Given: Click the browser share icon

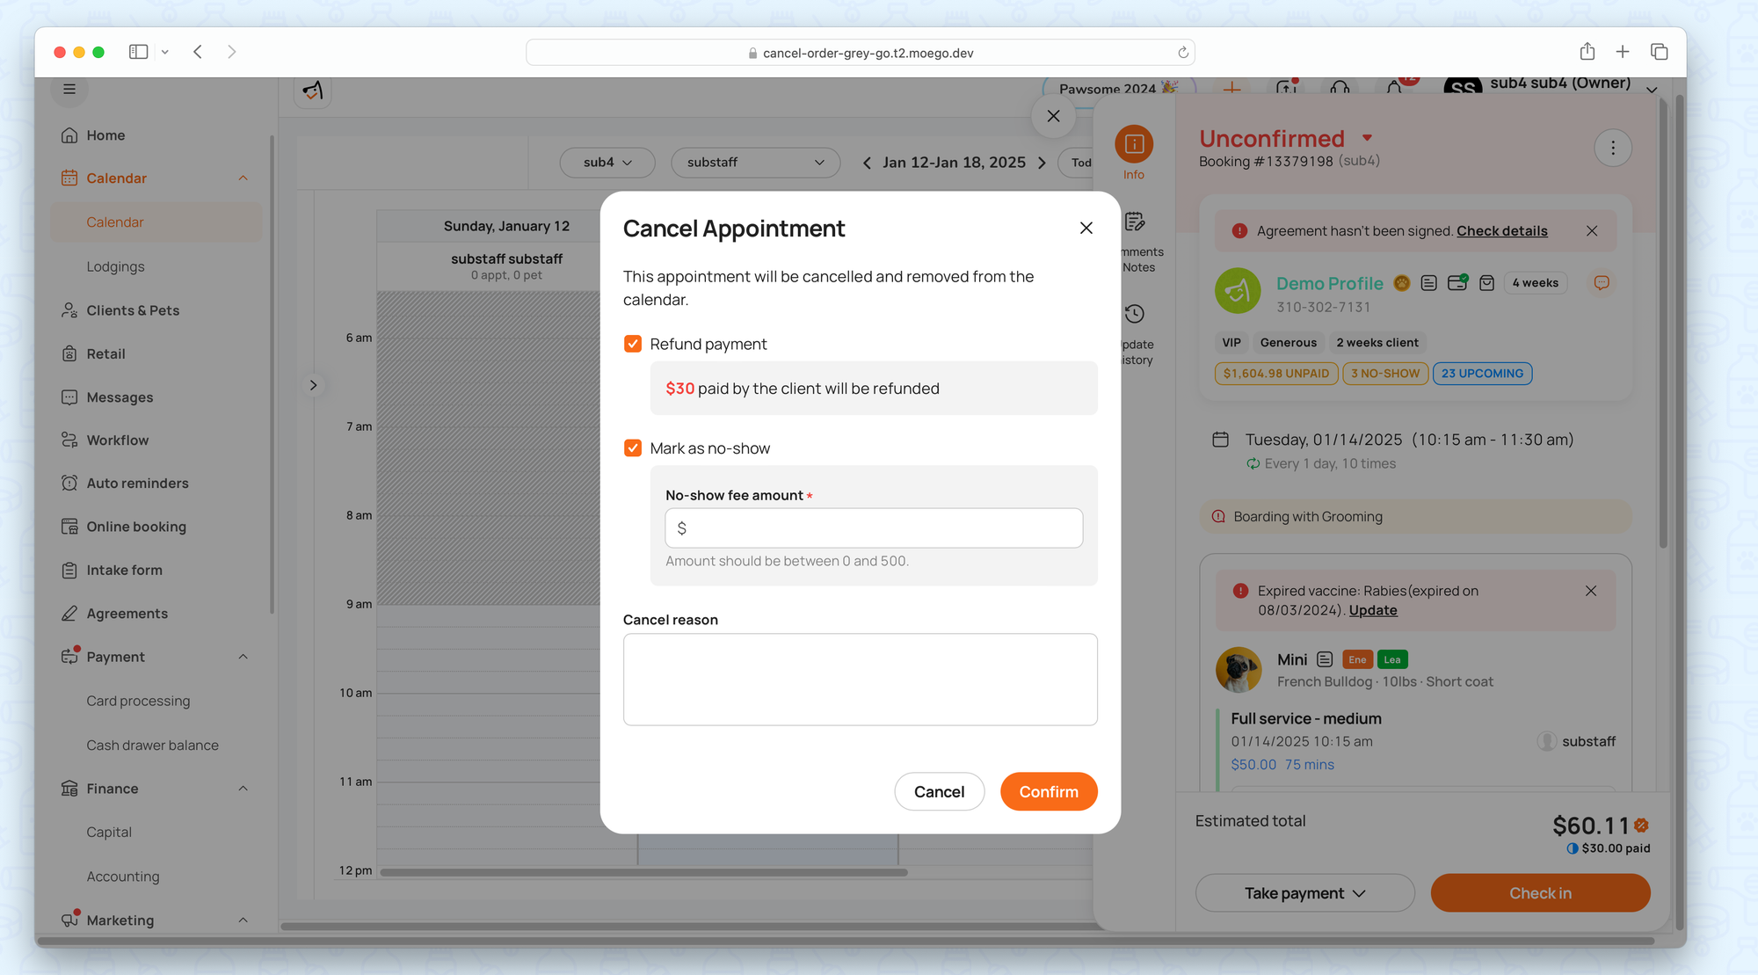Looking at the screenshot, I should 1587,52.
